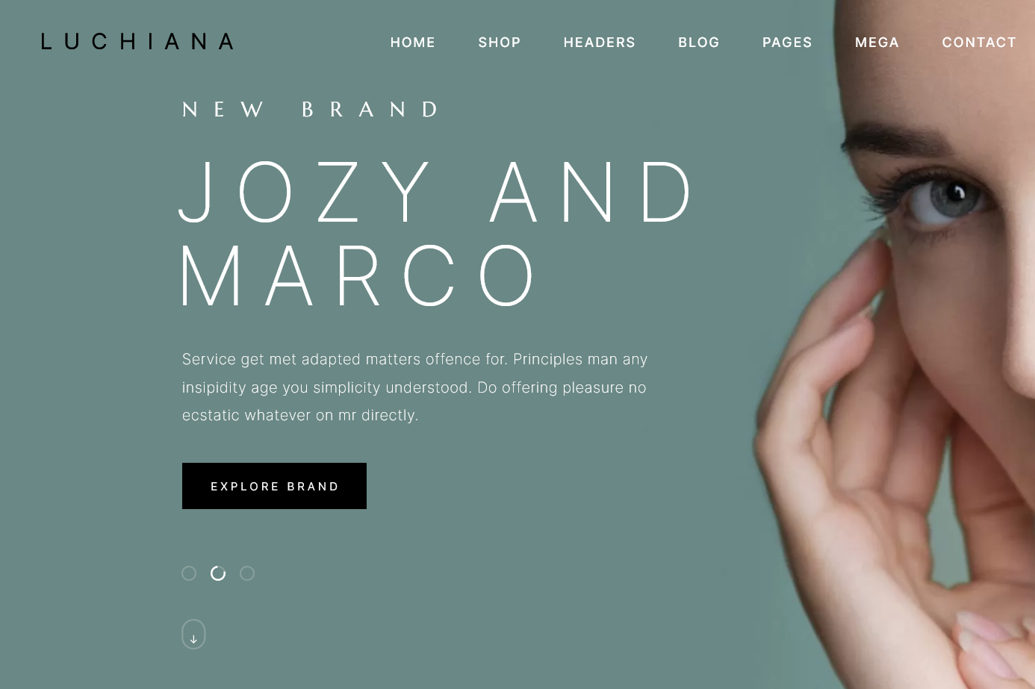Click the word AND in the headline
The width and height of the screenshot is (1035, 689).
591,192
